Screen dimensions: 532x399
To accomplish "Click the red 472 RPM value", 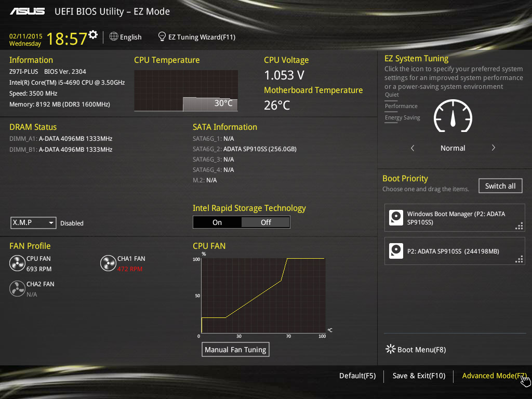I will [x=130, y=269].
